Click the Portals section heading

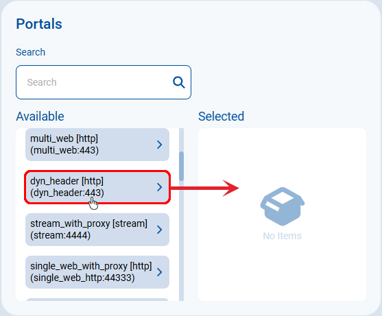click(39, 24)
